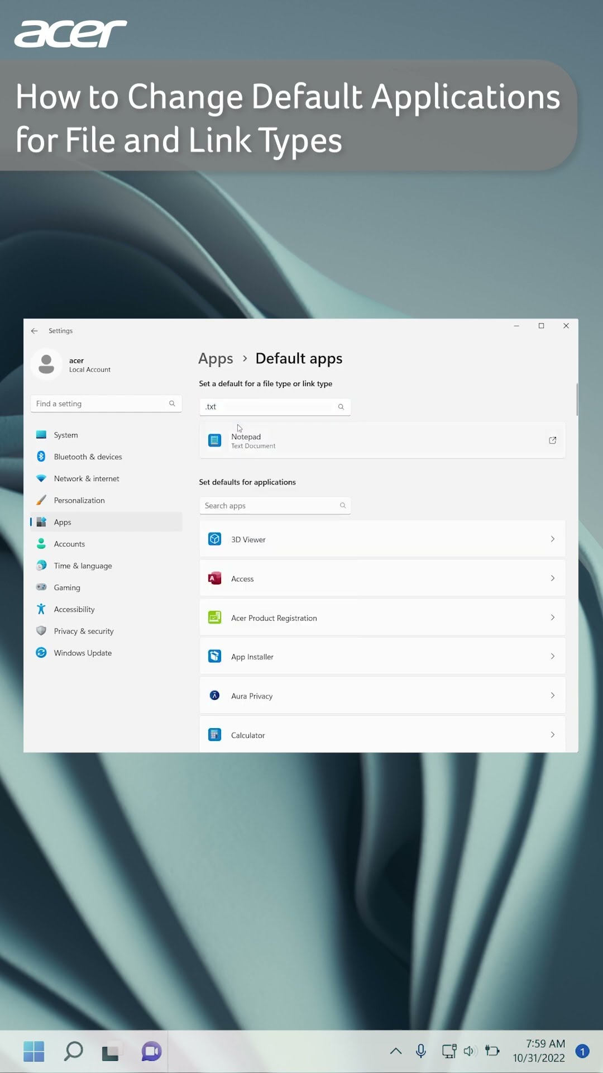The width and height of the screenshot is (603, 1073).
Task: Open Accounts settings
Action: (x=106, y=544)
